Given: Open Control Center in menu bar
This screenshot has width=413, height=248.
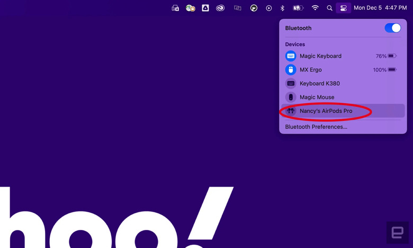Looking at the screenshot, I should pyautogui.click(x=343, y=8).
